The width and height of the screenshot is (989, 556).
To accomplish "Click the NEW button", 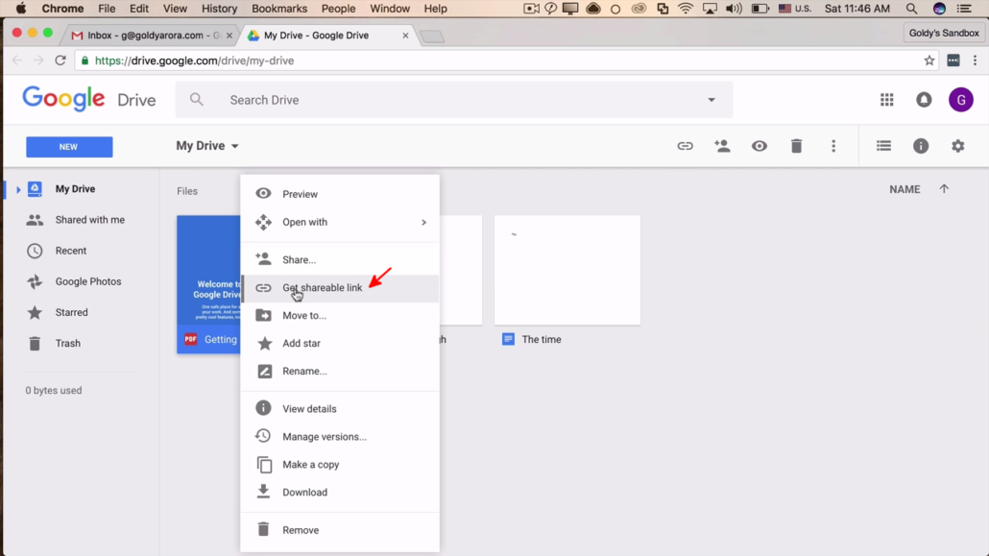I will click(69, 147).
